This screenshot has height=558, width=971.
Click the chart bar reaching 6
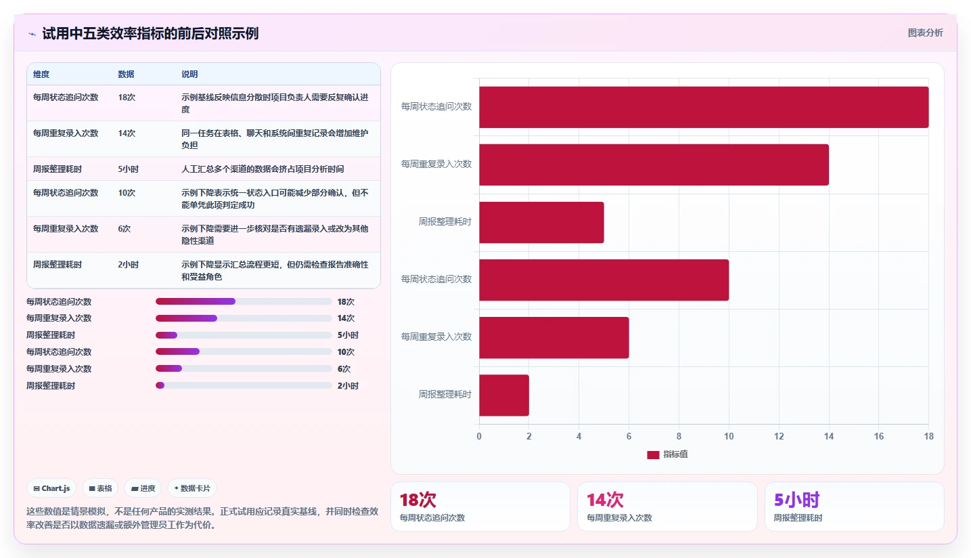554,337
